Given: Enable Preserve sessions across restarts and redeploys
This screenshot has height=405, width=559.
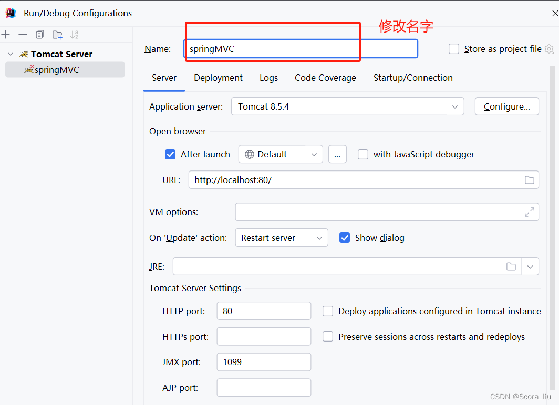Looking at the screenshot, I should (328, 337).
